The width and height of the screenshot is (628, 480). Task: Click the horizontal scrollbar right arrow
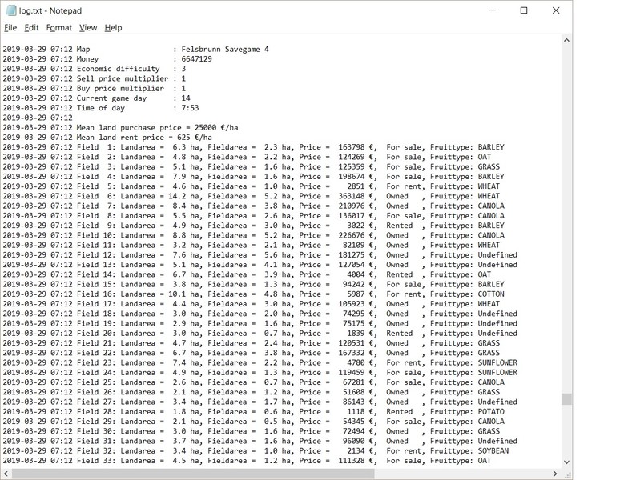[x=555, y=474]
